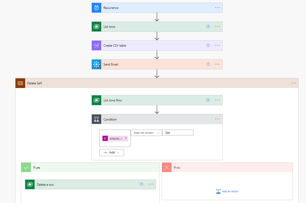Click the Get value input field
306x203 pixels.
(178, 133)
